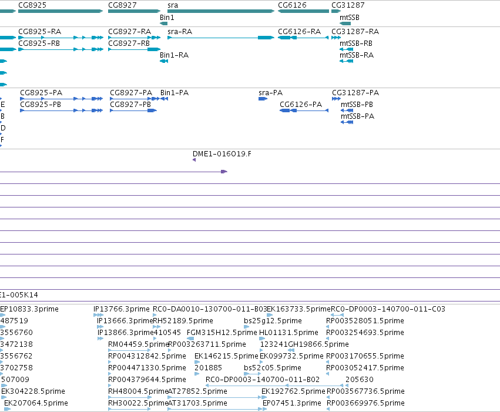This screenshot has width=500, height=412.
Task: Click RP003567736.5prime feature label
Action: 366,391
